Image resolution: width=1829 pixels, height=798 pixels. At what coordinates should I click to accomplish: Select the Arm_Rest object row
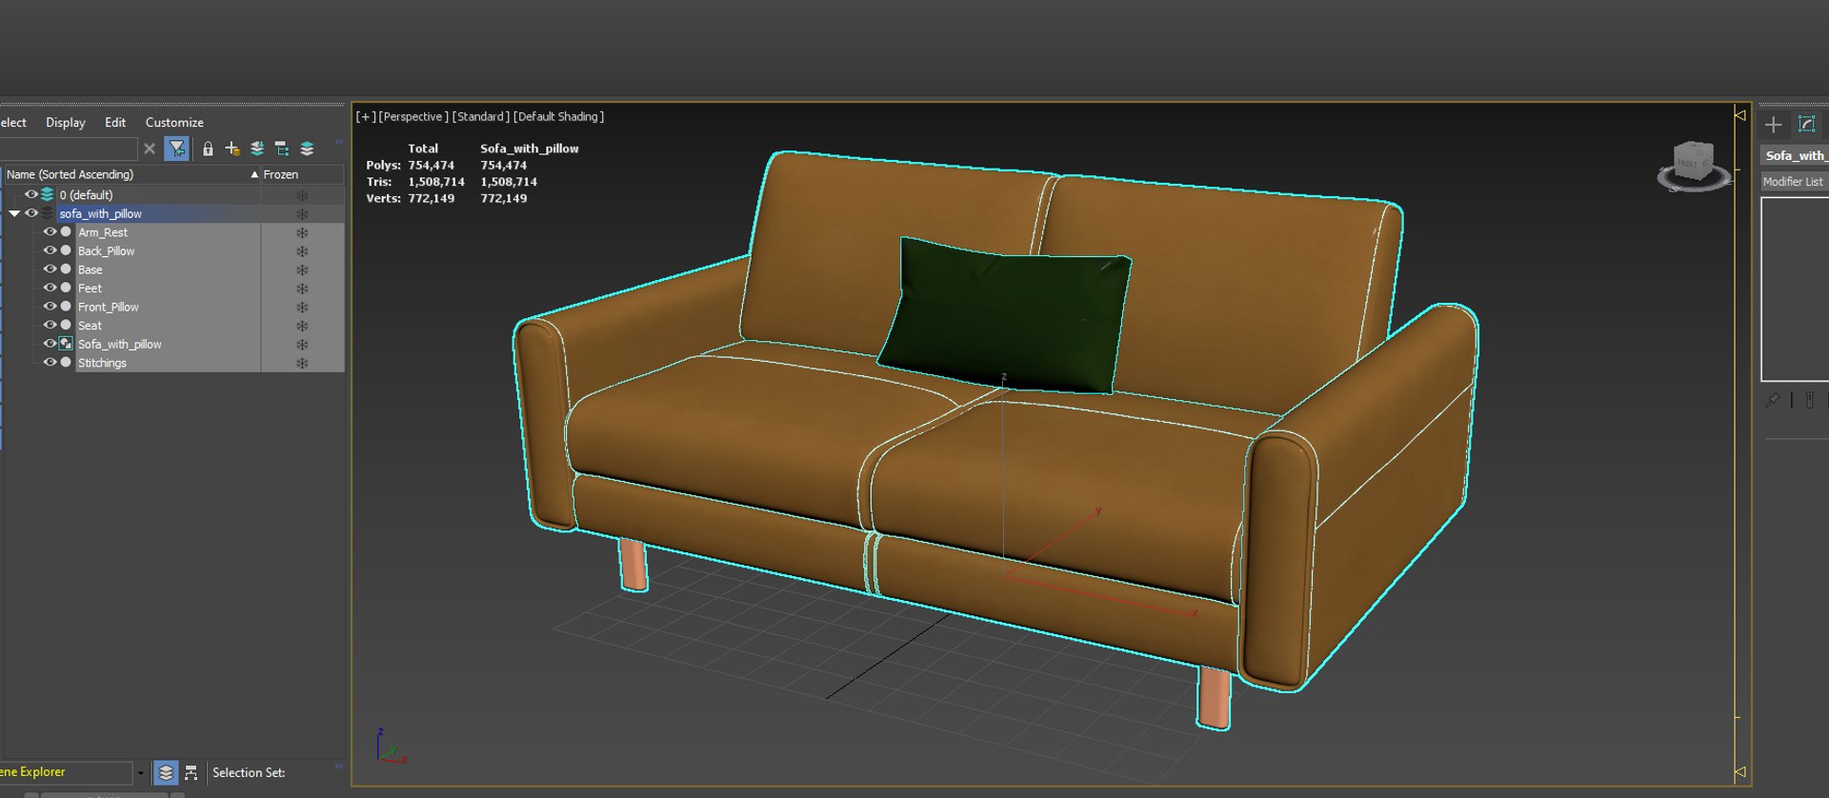coord(168,232)
